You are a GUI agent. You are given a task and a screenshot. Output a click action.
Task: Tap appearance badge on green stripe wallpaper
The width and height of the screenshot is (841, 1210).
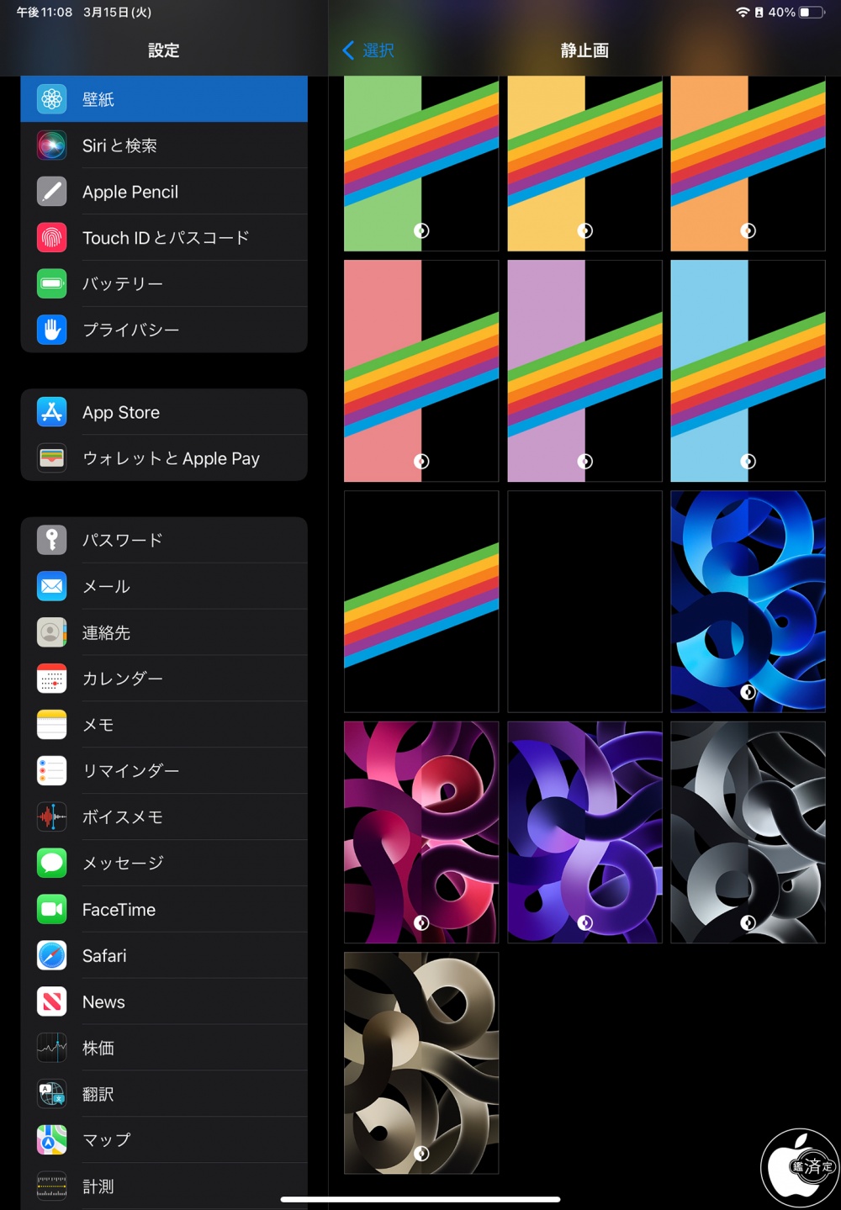click(x=421, y=230)
